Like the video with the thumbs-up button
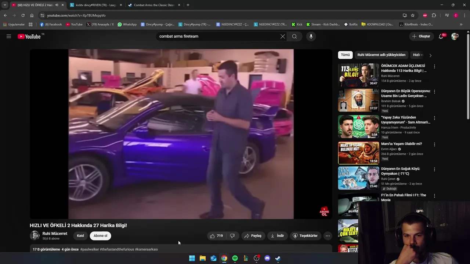Screen dimensions: 470x264 click(x=217, y=236)
